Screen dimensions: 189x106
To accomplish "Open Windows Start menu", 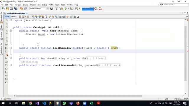I will [x=3, y=103].
